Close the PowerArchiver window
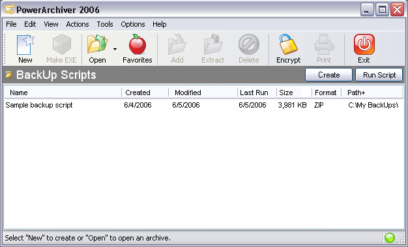Viewport: 408px width, 247px height. tap(398, 10)
